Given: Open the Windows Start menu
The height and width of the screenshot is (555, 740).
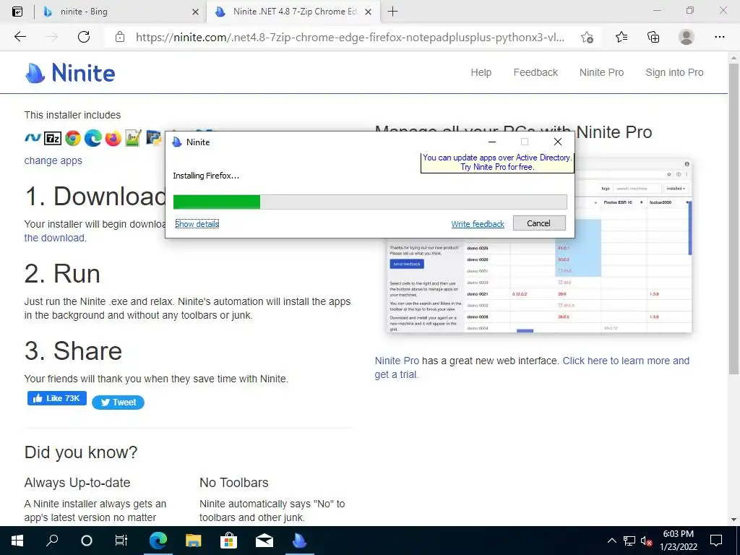Looking at the screenshot, I should pos(17,541).
